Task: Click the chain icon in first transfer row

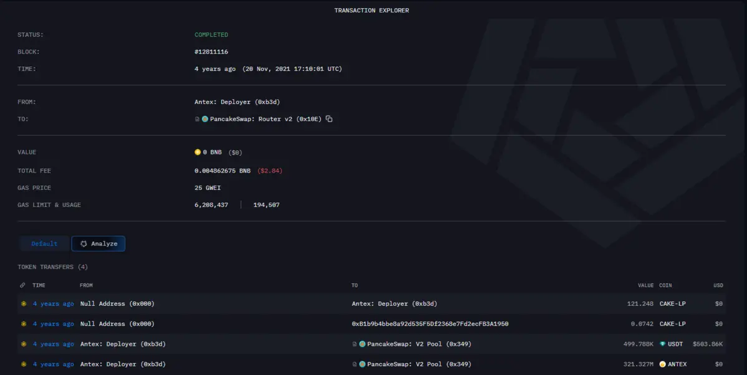Action: tap(23, 304)
